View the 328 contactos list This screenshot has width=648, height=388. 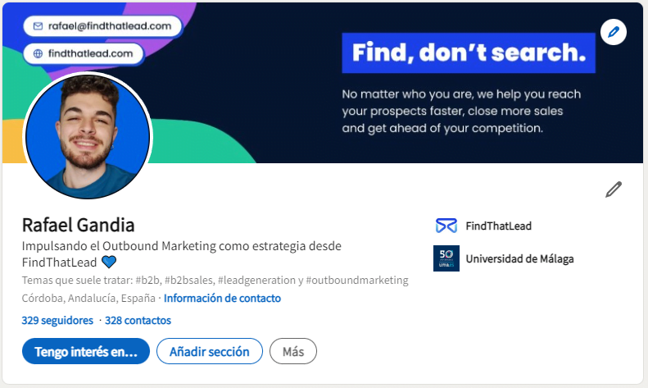138,321
